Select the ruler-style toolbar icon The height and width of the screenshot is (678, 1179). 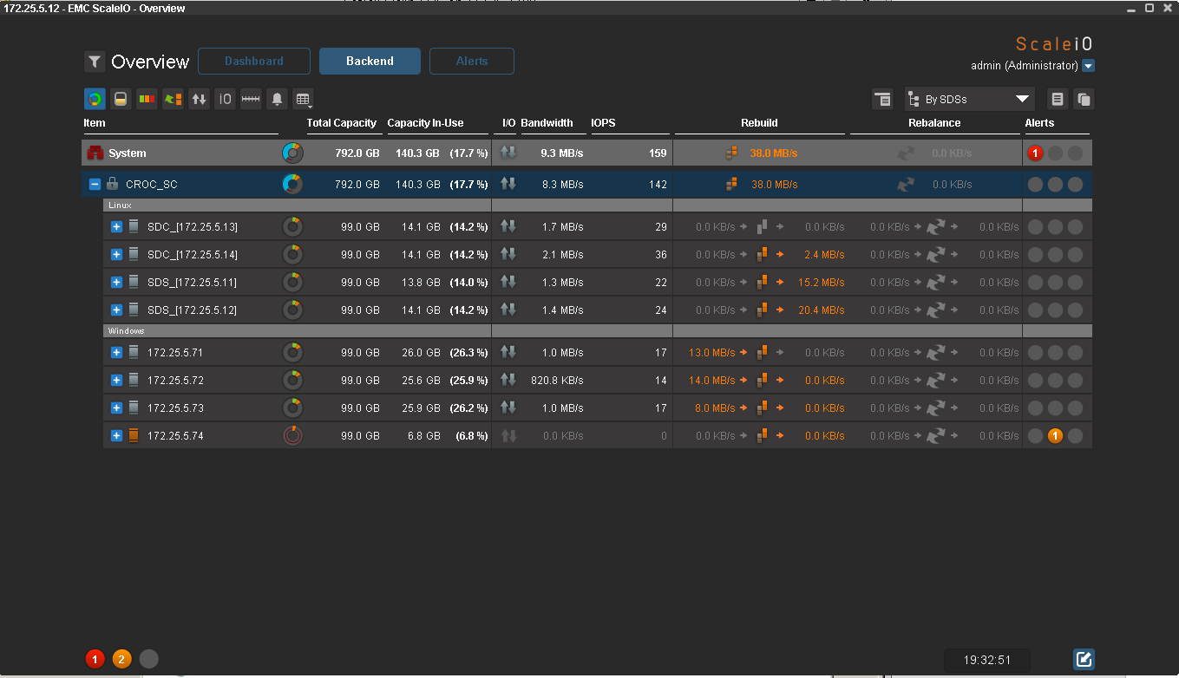tap(251, 99)
